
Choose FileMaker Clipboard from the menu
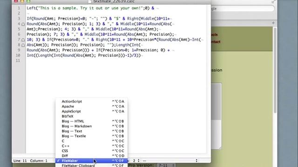(91, 165)
